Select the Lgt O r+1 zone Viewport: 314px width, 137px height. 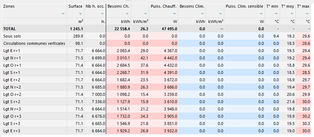[12, 66]
